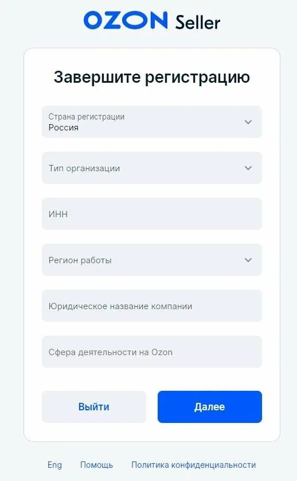Click the Тип организации placeholder text
The image size is (297, 481).
(x=84, y=168)
